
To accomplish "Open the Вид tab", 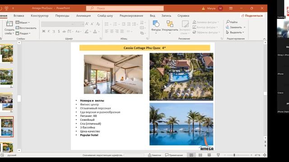I will click(x=153, y=16).
